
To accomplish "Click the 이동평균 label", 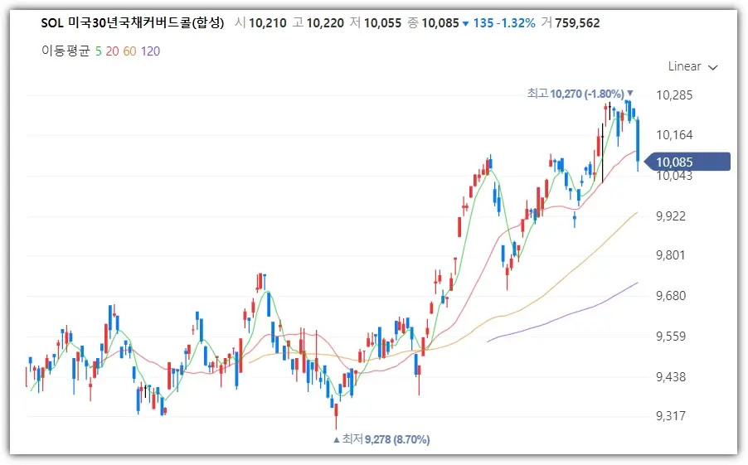I will (66, 51).
